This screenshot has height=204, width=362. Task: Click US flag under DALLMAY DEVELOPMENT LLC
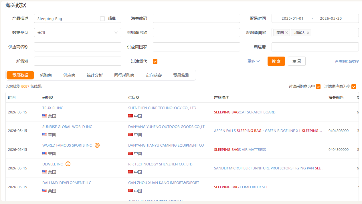[x=45, y=191]
